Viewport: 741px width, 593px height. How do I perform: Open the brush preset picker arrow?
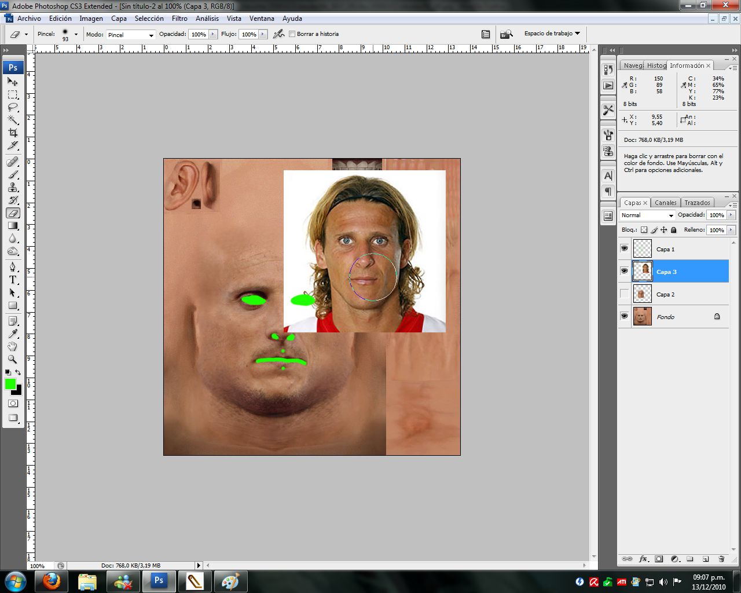pyautogui.click(x=76, y=34)
